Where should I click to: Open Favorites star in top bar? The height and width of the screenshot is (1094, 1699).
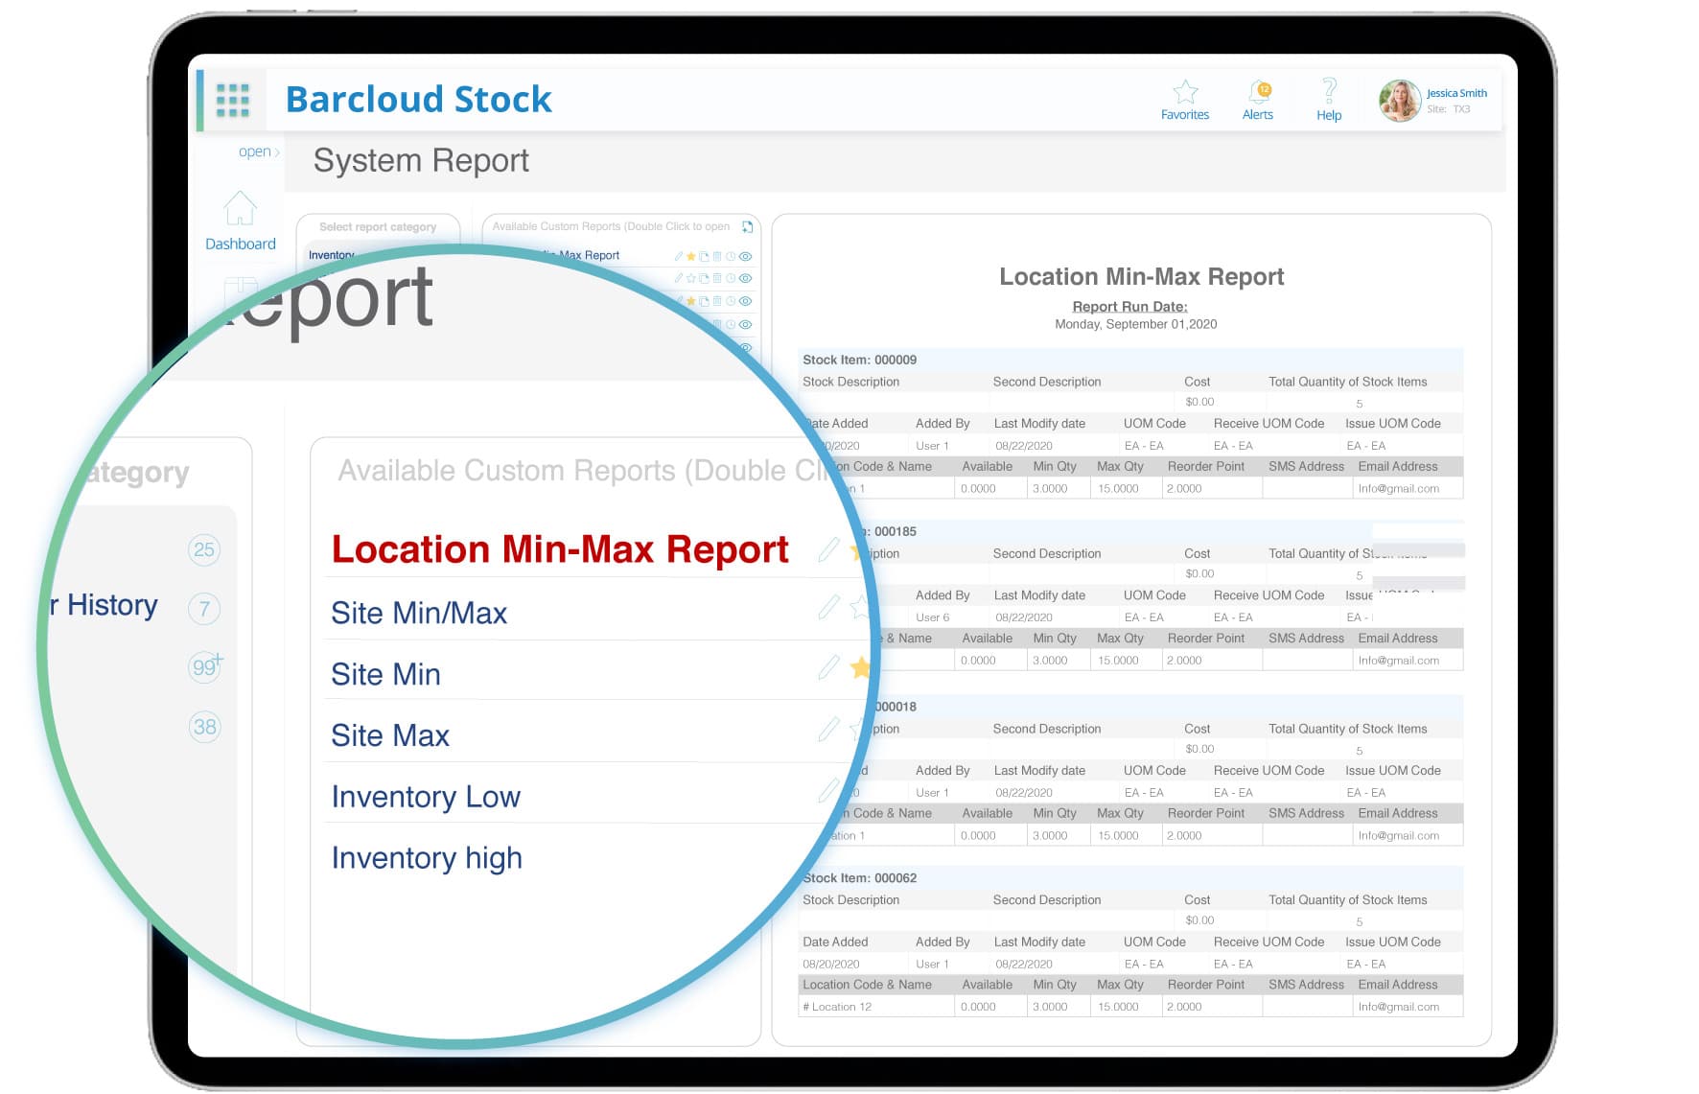coord(1186,92)
